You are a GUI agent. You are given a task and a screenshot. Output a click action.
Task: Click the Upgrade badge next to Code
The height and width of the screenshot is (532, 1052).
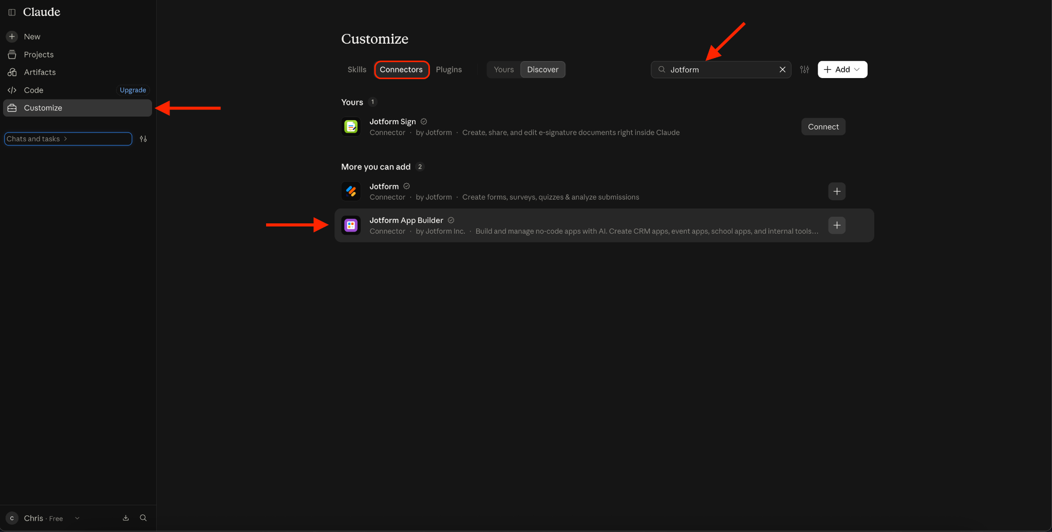point(133,90)
